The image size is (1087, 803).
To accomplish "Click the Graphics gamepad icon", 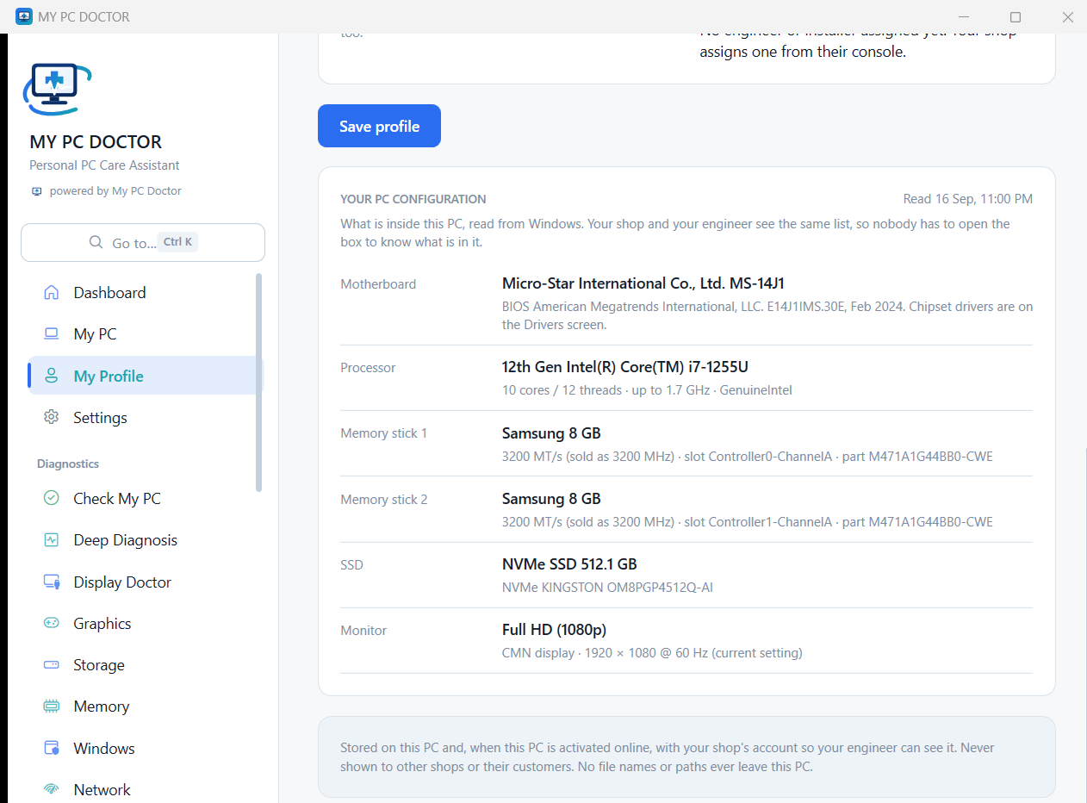I will pos(51,623).
